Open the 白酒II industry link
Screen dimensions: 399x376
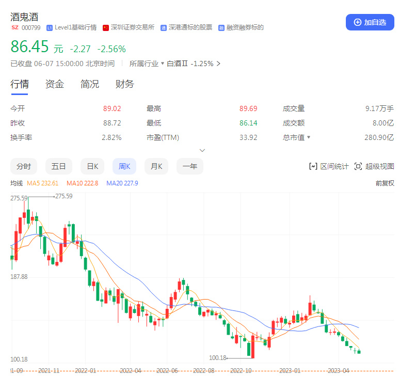pyautogui.click(x=177, y=64)
